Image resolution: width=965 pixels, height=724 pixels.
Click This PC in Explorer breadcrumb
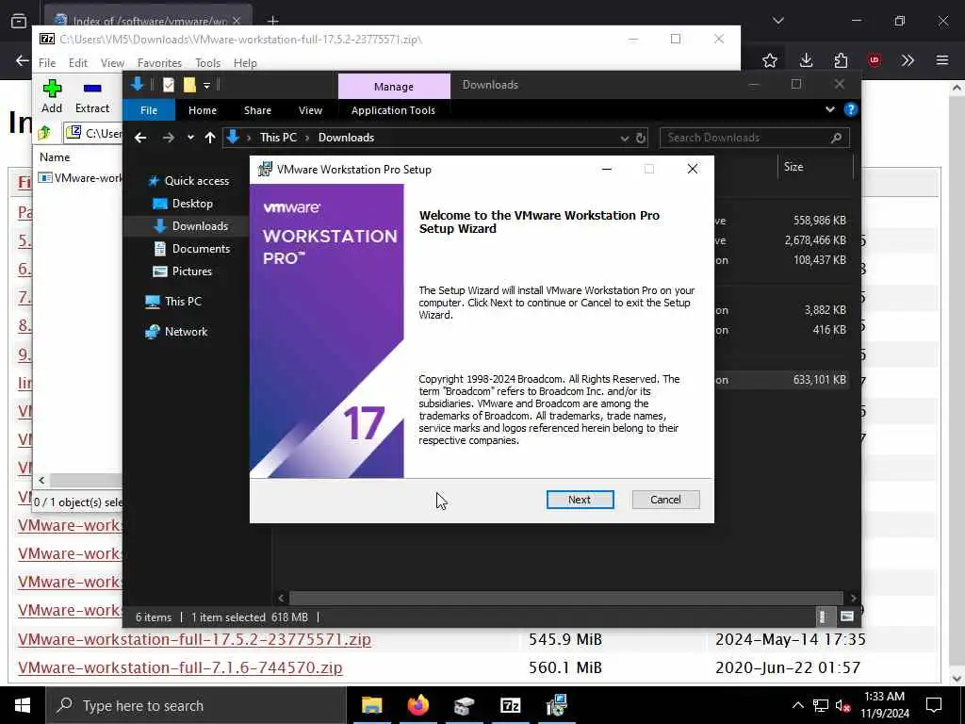[x=278, y=138]
